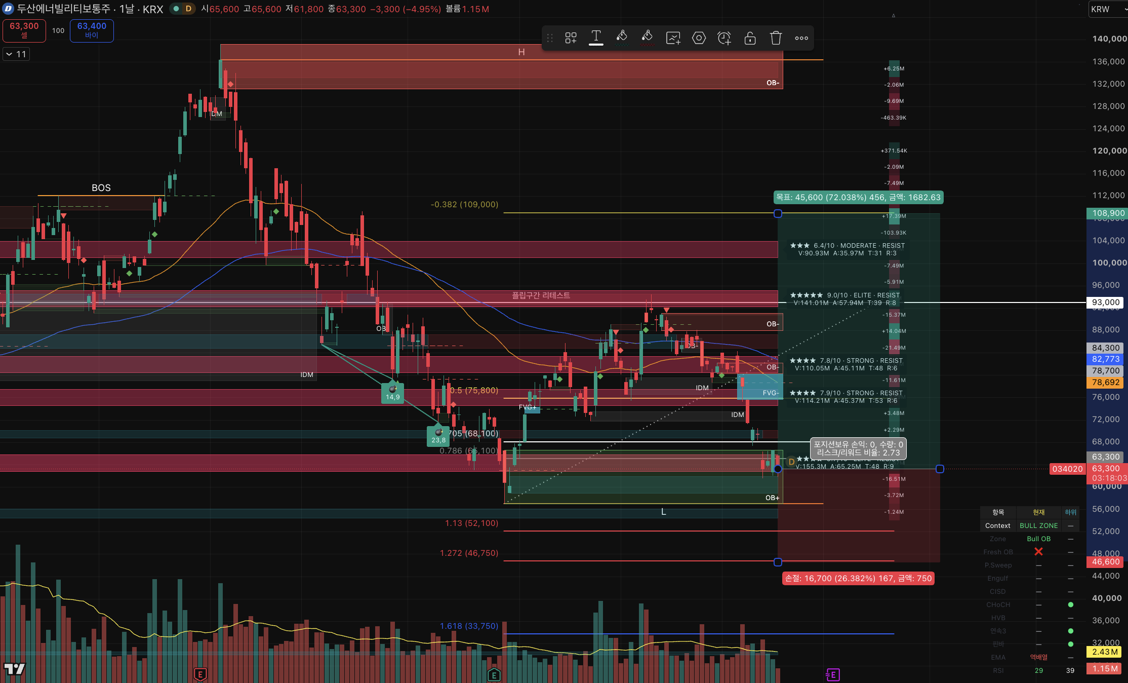Click the bomb marker labeled 14,9

392,393
